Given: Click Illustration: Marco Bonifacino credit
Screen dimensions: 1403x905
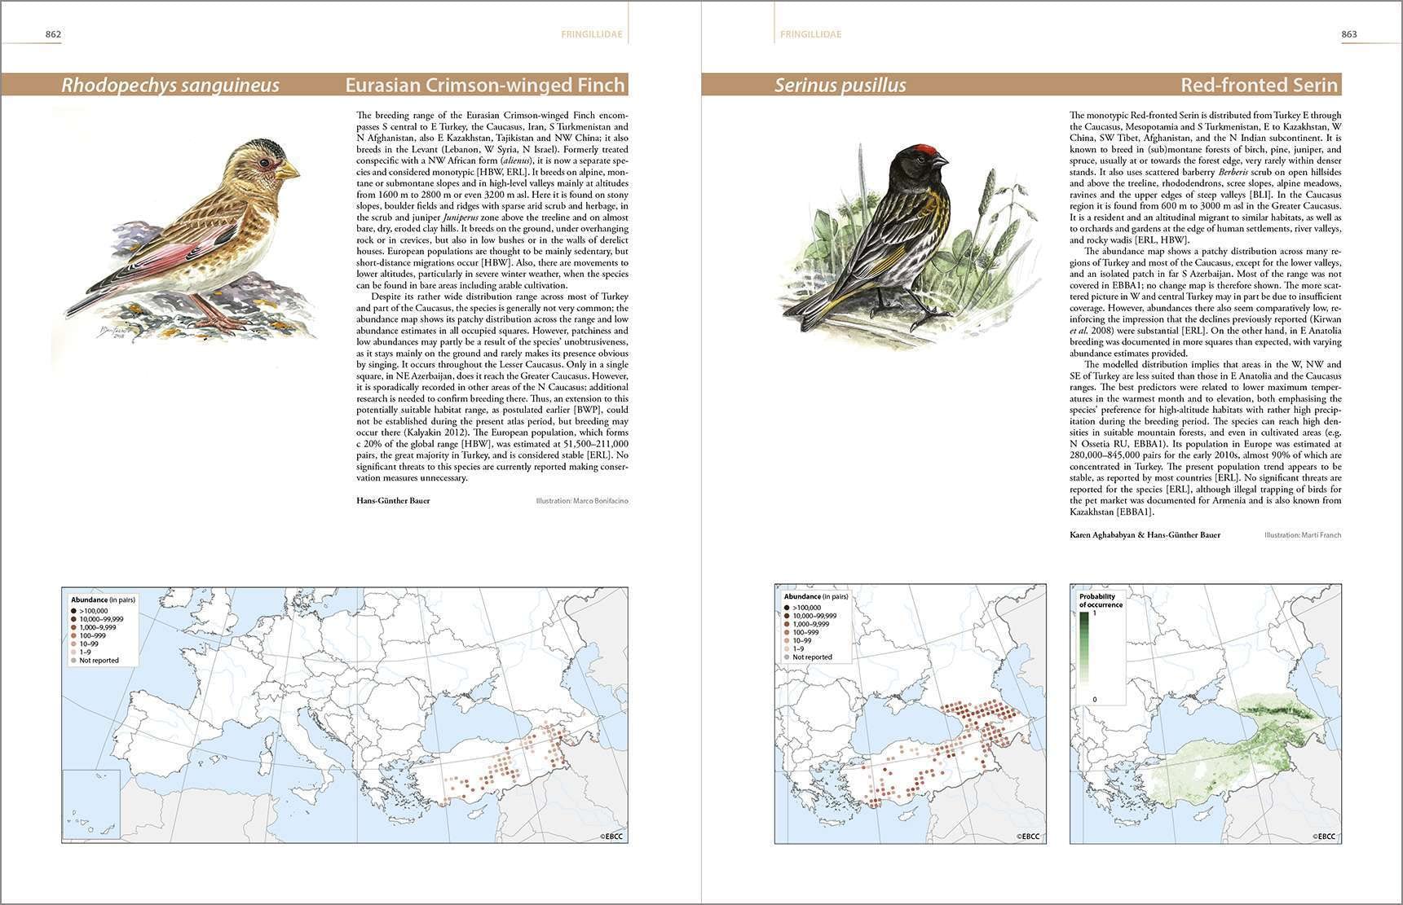Looking at the screenshot, I should coord(582,501).
